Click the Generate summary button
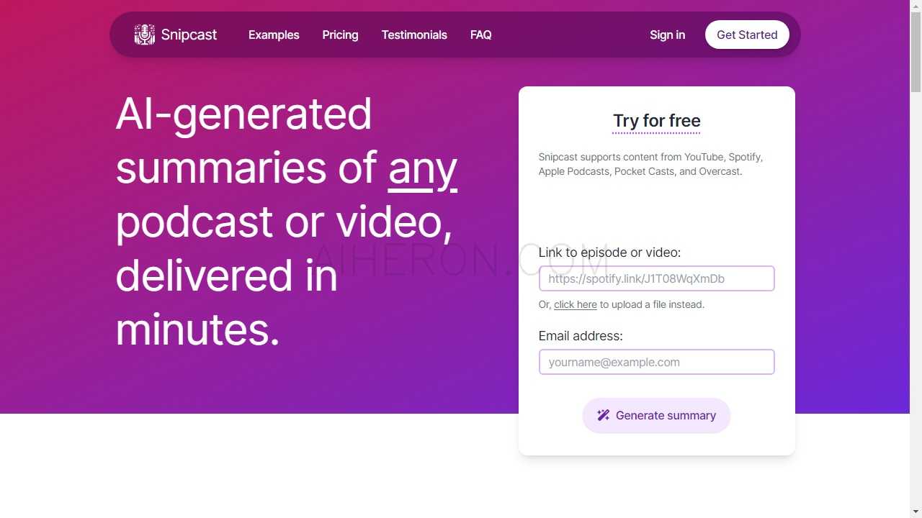Screen dimensions: 922x518 [x=656, y=416]
